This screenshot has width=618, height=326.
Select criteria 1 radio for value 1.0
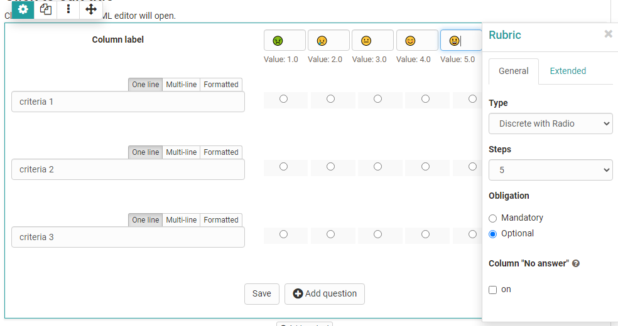point(283,98)
